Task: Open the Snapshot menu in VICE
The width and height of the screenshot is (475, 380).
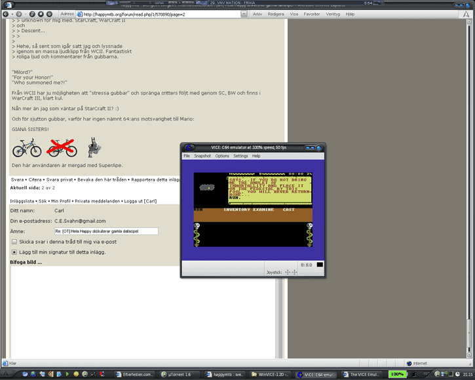Action: tap(202, 156)
